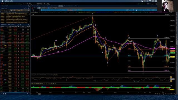This screenshot has height=100, width=178.
Task: Click the TTM_Squeeze study label
Action: coord(43,84)
